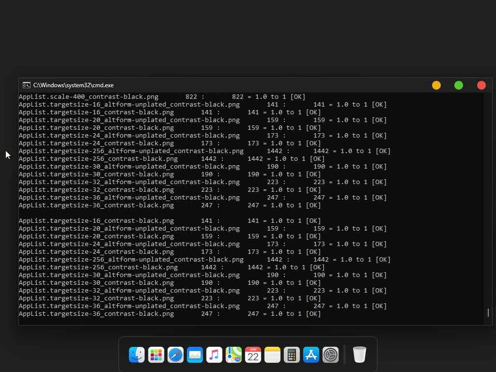The image size is (496, 372).
Task: Close cmd window with red button
Action: click(x=481, y=85)
